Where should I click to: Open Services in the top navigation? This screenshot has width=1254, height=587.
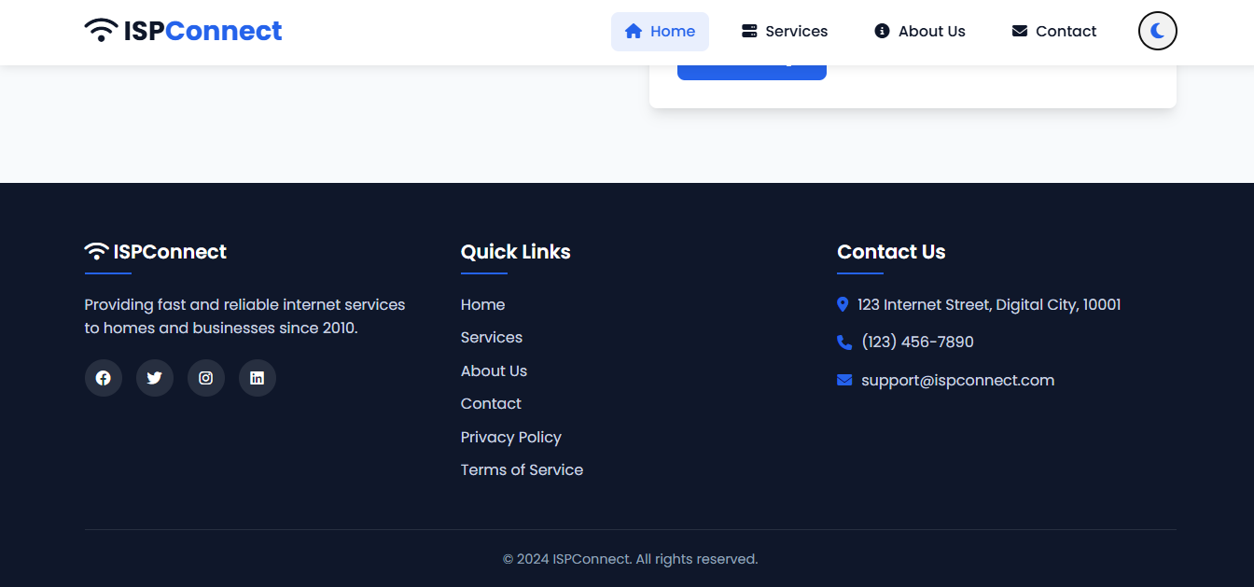coord(784,32)
